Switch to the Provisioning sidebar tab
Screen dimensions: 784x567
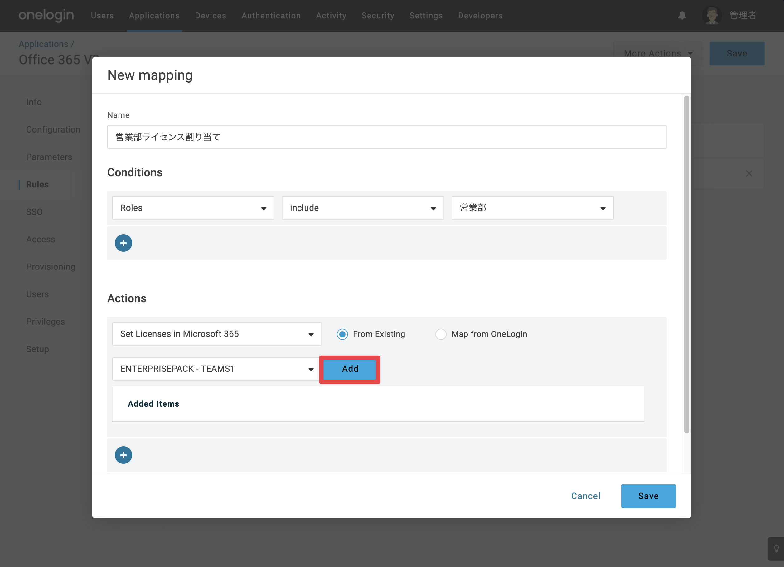click(51, 267)
